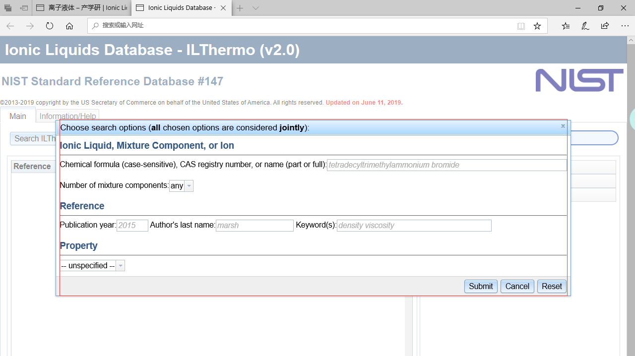Set these tabs aside
The image size is (635, 356).
[24, 8]
